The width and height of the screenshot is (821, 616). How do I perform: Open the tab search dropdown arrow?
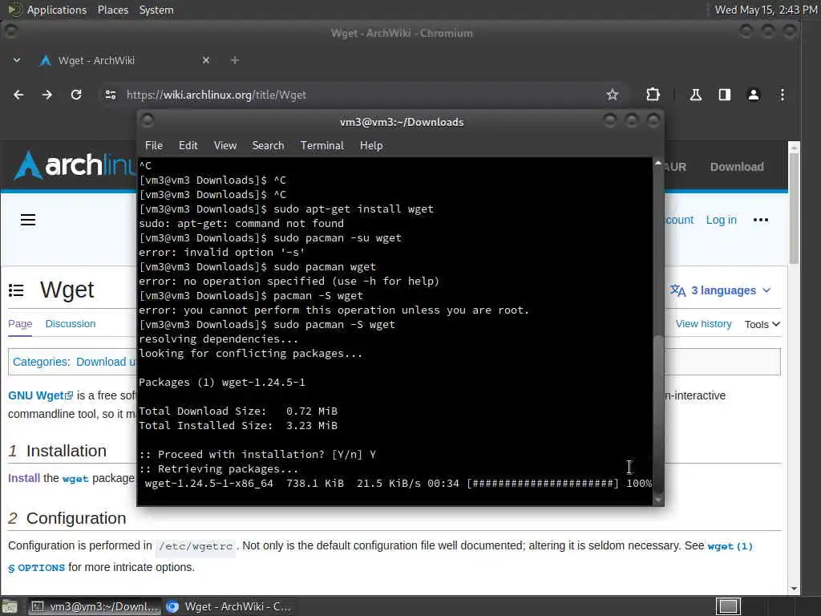(17, 60)
